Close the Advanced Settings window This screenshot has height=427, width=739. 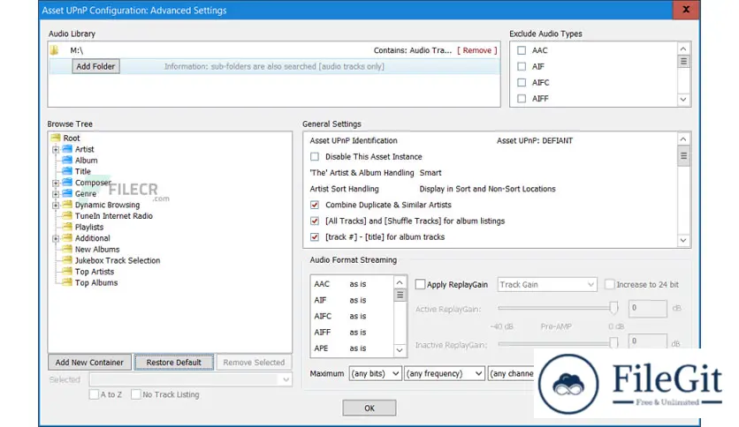coord(686,10)
